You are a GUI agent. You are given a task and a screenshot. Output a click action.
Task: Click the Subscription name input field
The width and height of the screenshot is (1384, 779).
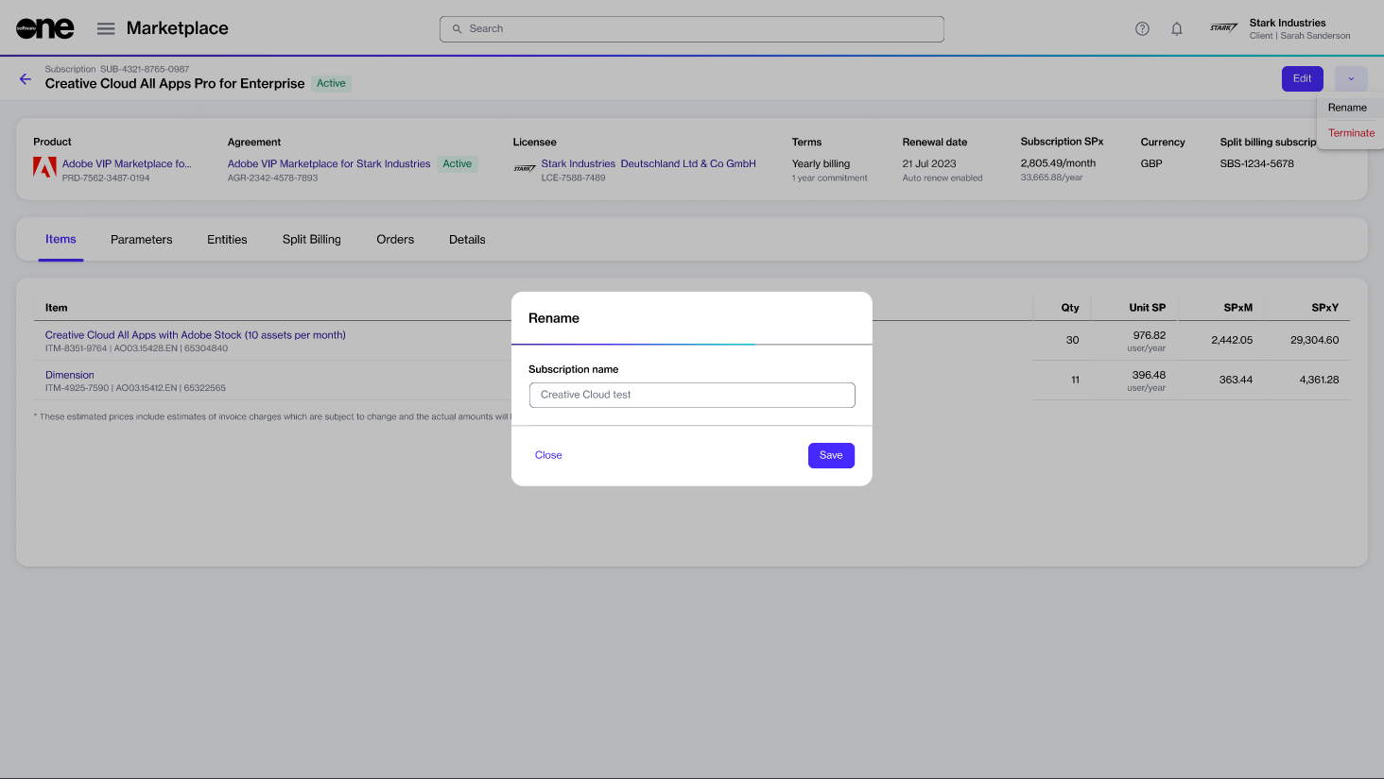point(692,395)
